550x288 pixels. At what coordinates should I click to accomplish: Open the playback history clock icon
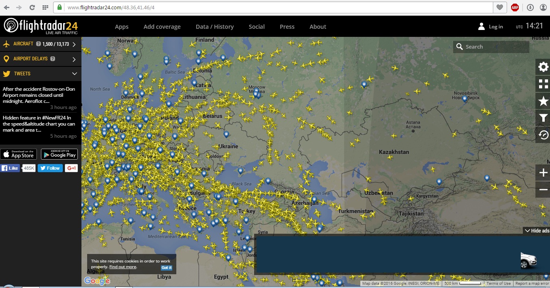(x=543, y=135)
